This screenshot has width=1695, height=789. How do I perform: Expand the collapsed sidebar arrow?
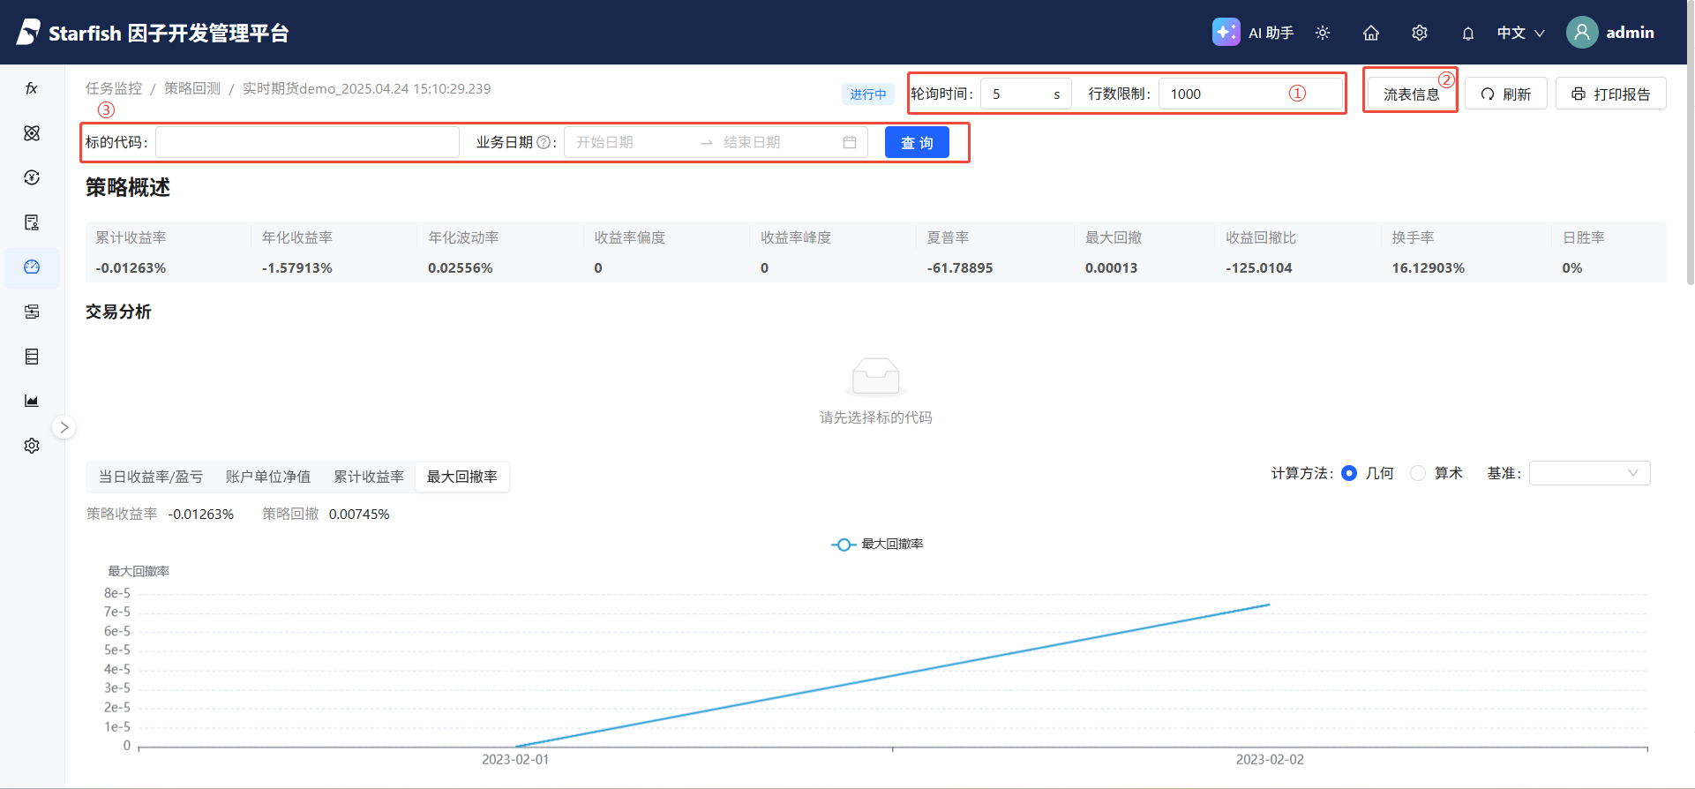coord(64,427)
